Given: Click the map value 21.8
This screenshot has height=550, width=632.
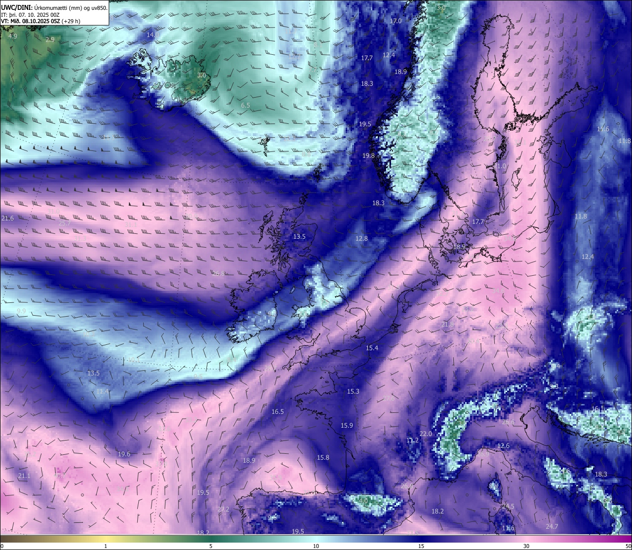Looking at the screenshot, I should [x=447, y=324].
